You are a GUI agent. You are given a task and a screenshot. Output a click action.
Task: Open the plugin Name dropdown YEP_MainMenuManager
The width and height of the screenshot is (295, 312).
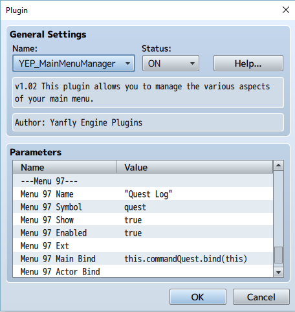point(74,63)
